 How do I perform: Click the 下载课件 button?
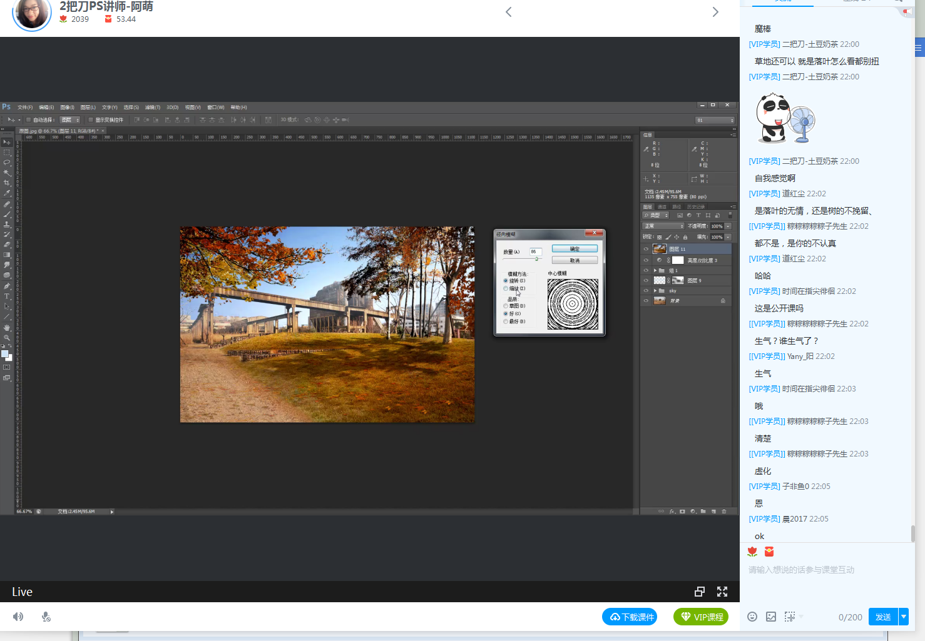(x=630, y=617)
